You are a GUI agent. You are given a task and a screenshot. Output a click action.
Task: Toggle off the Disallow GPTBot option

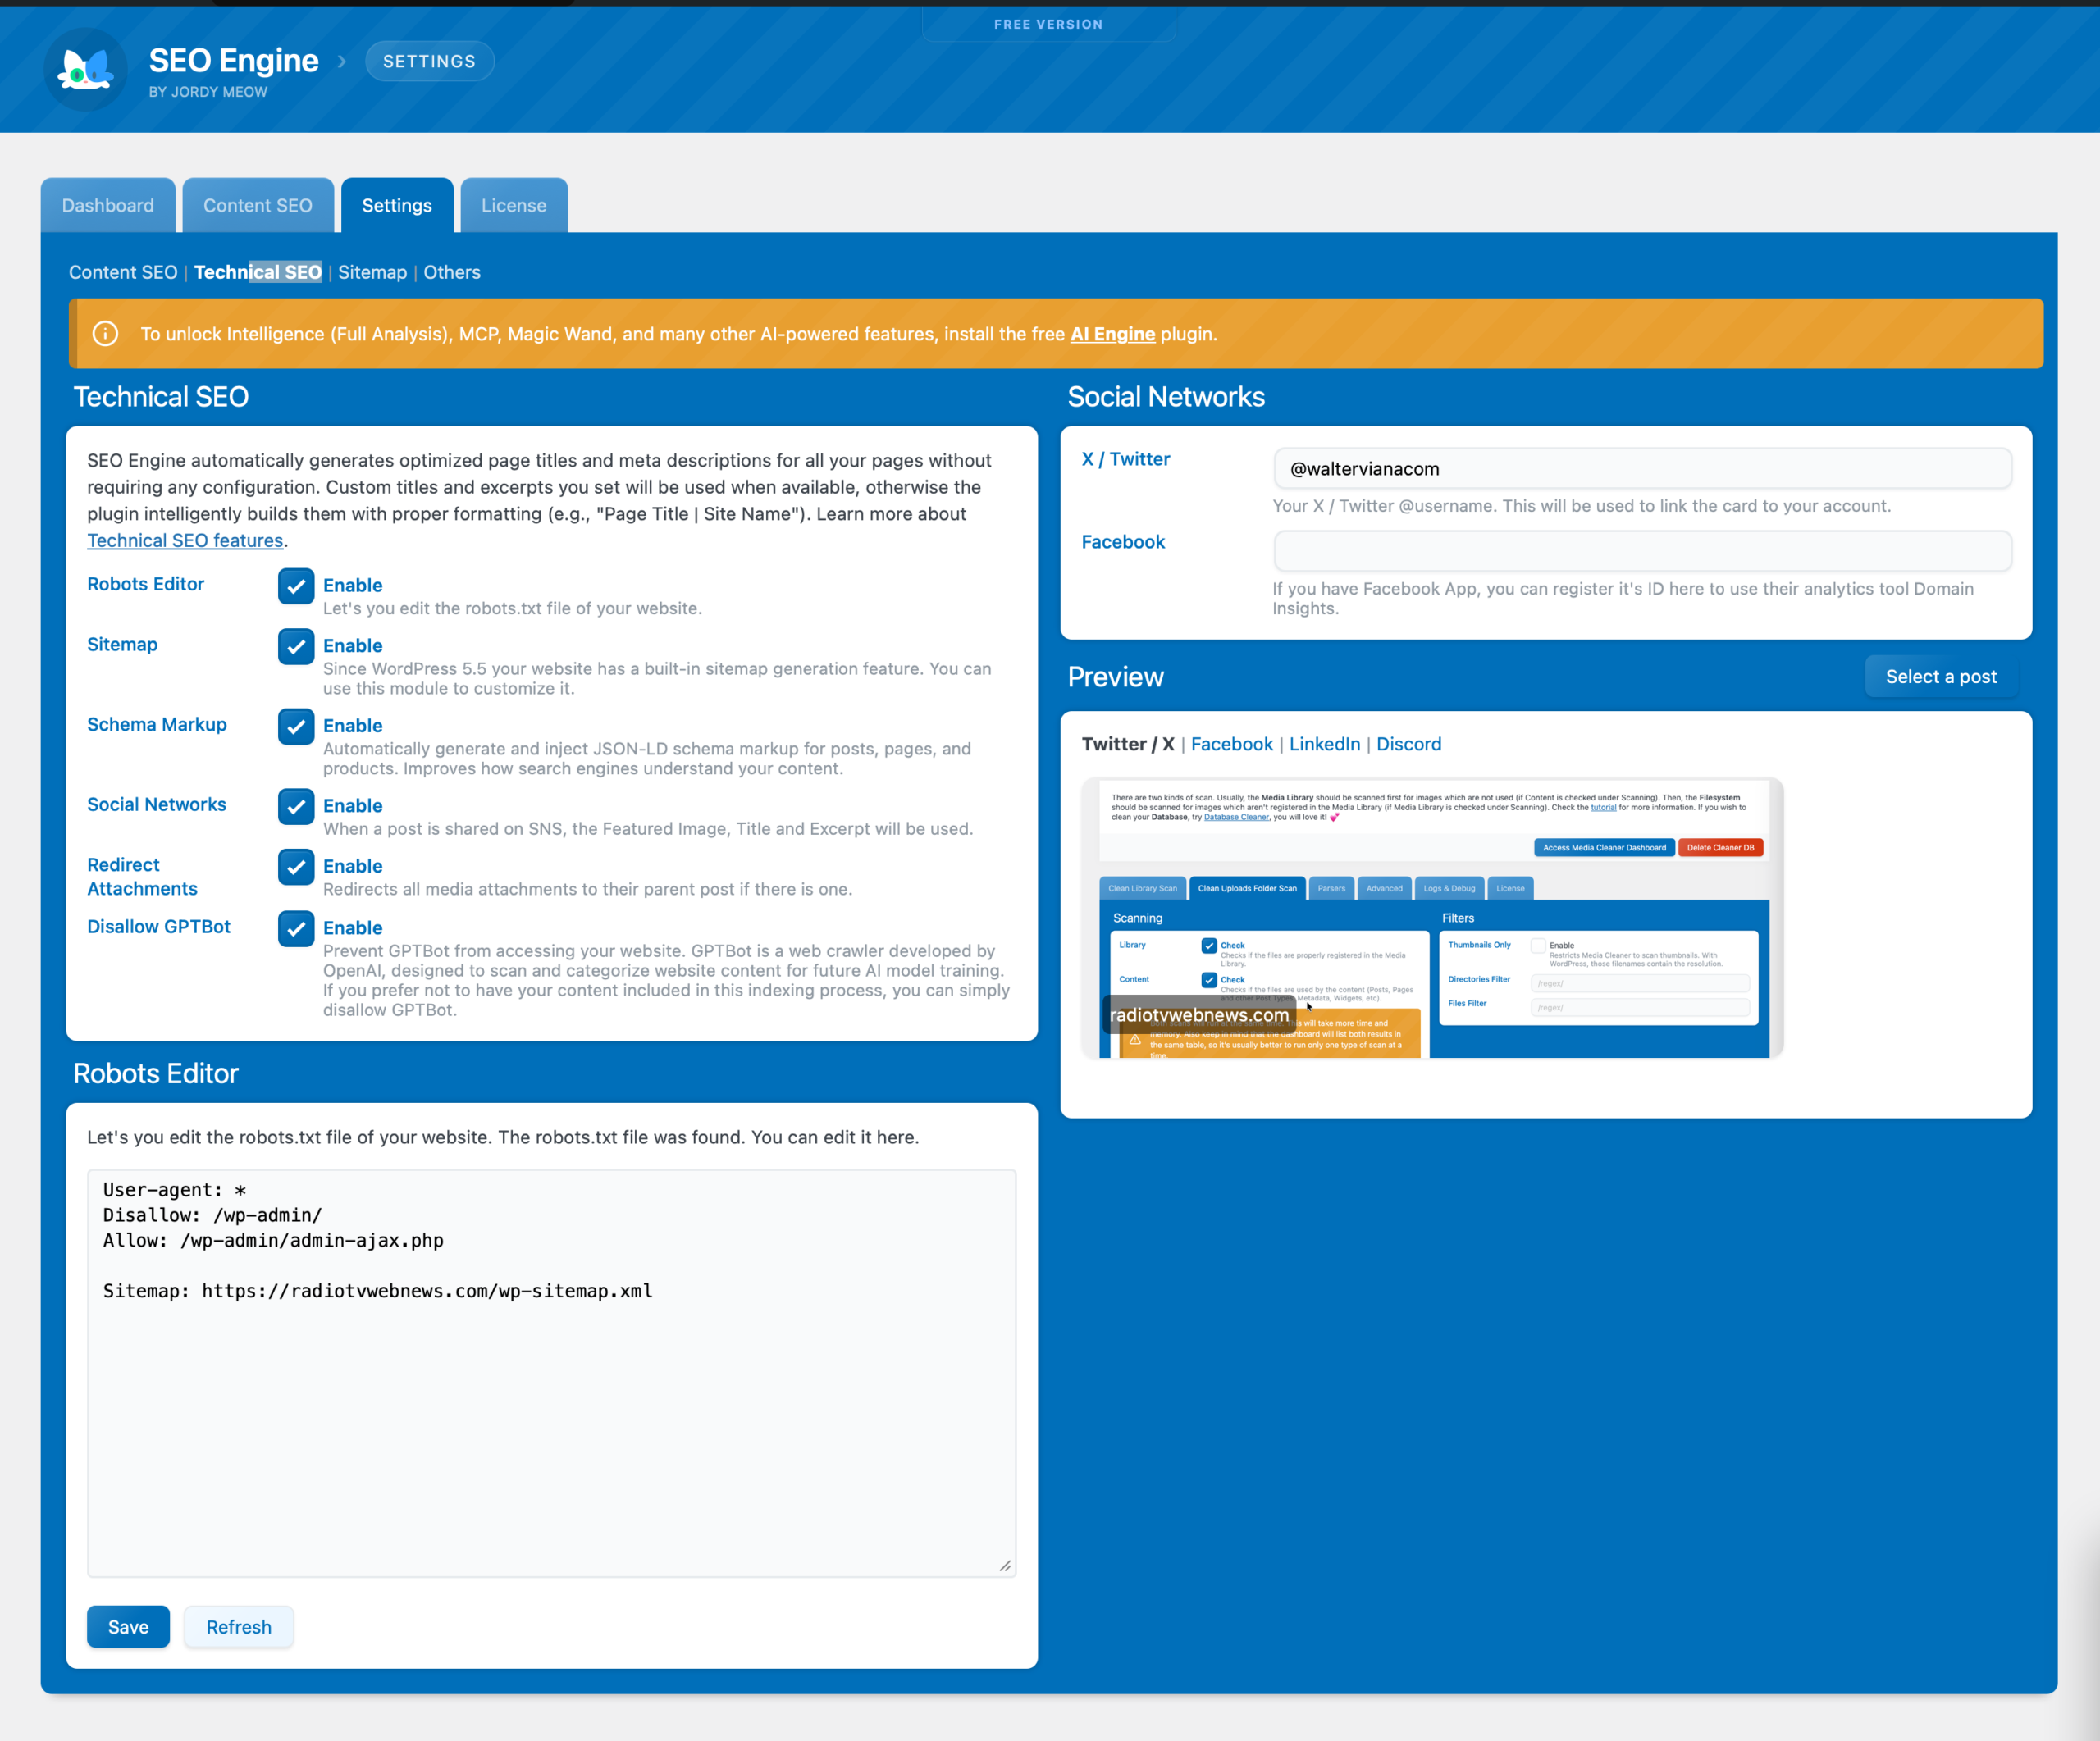coord(295,928)
